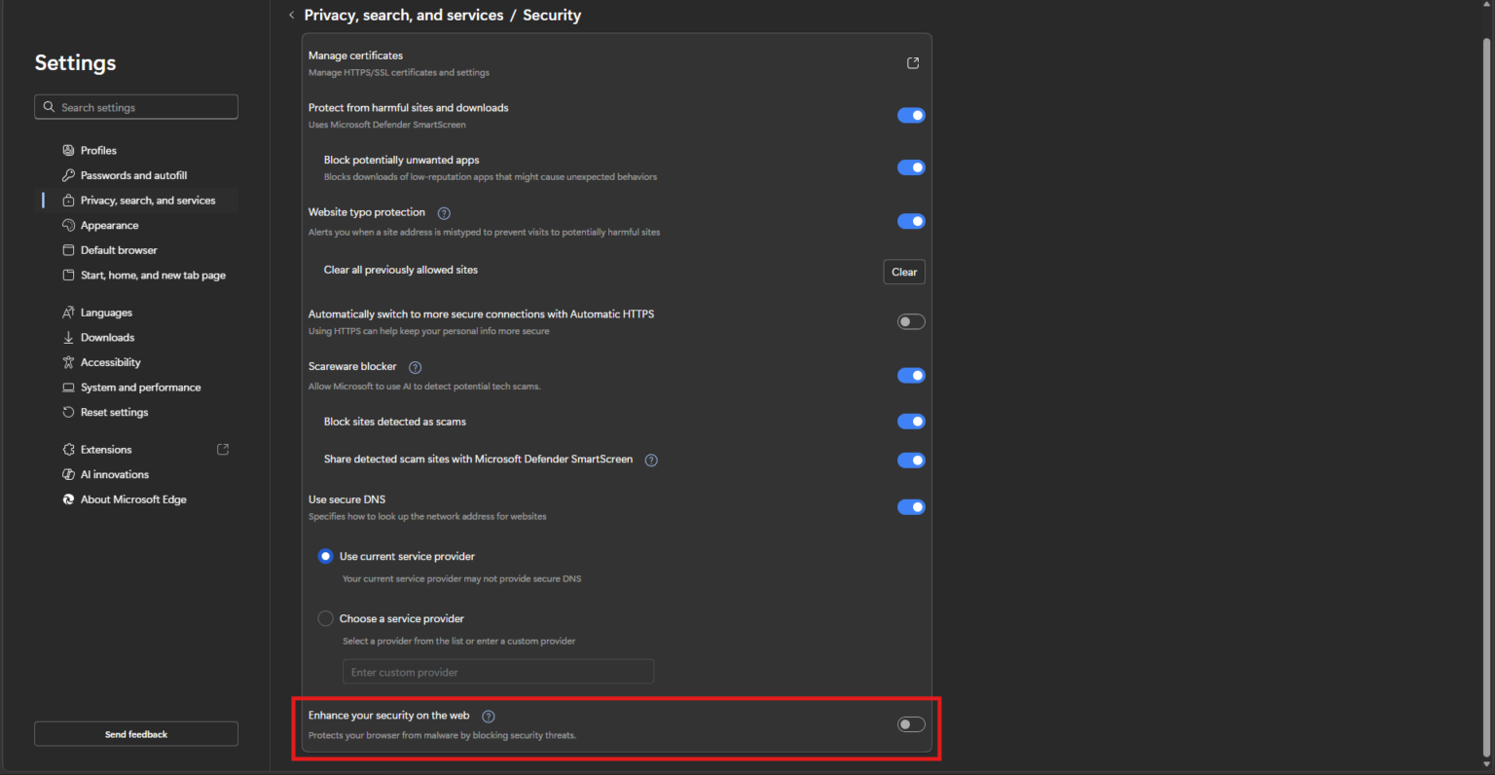The width and height of the screenshot is (1495, 775).
Task: Click the Downloads arrow icon in sidebar
Action: (x=68, y=338)
